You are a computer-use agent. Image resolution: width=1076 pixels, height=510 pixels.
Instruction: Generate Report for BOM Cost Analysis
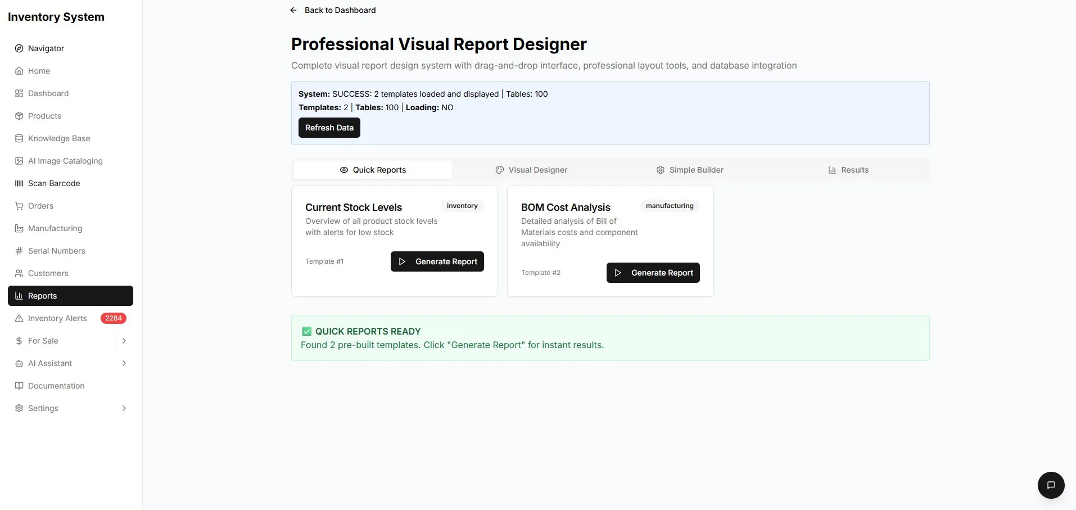click(x=653, y=273)
